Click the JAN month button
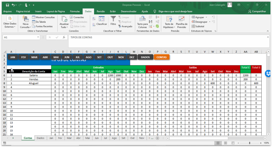Viewport: 272px width, 147px height. (12, 57)
